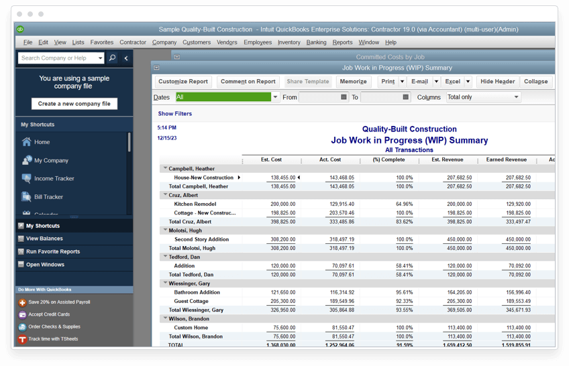Viewport: 569px width, 366px height.
Task: Click the search magnifier icon
Action: coord(113,58)
